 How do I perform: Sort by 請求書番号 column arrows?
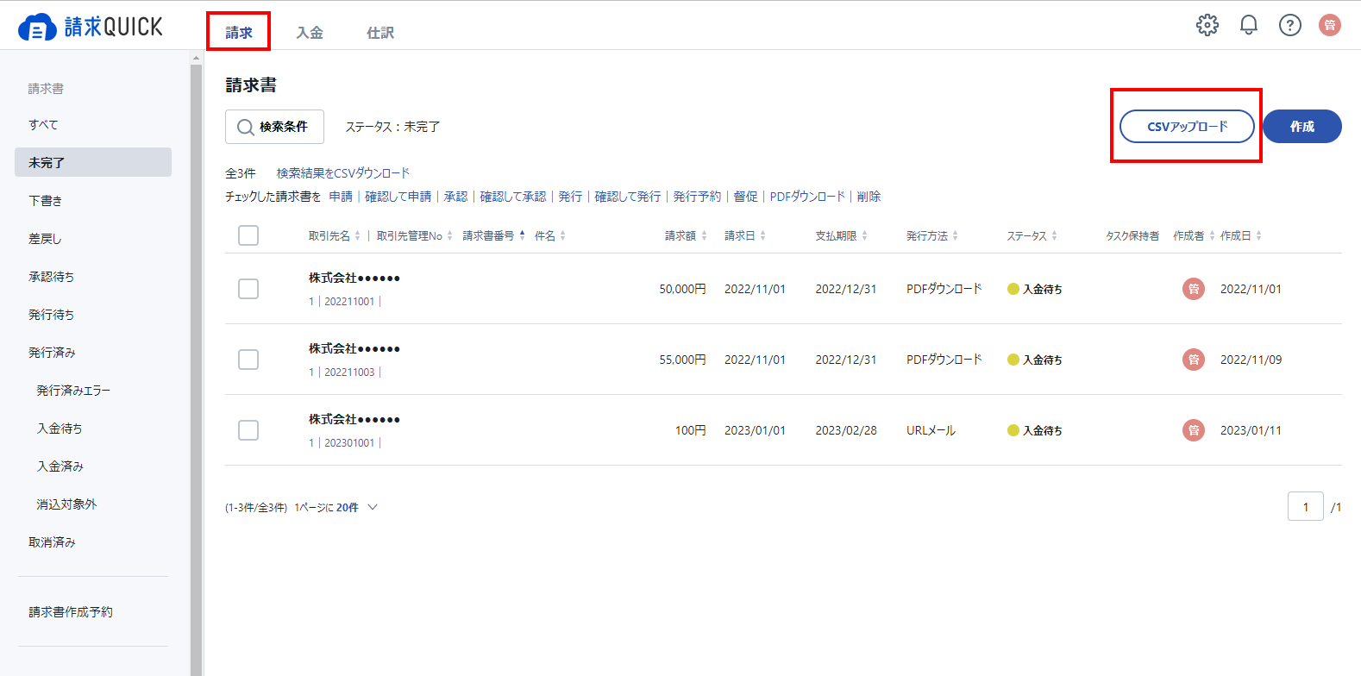tap(522, 235)
